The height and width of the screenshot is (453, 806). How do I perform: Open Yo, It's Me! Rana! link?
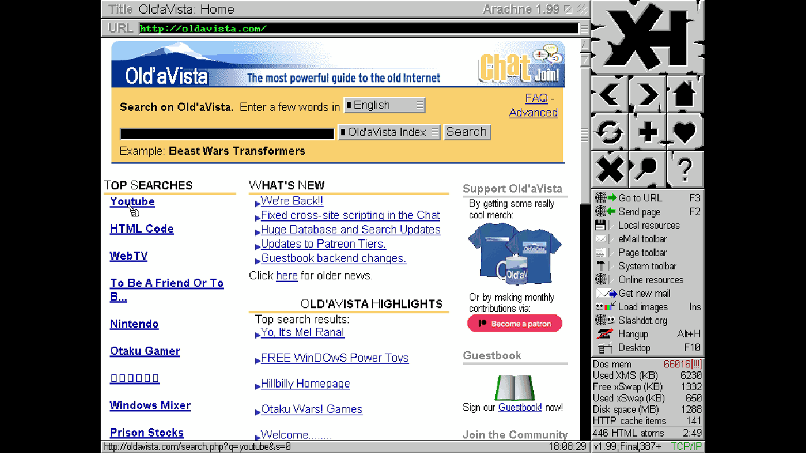303,332
